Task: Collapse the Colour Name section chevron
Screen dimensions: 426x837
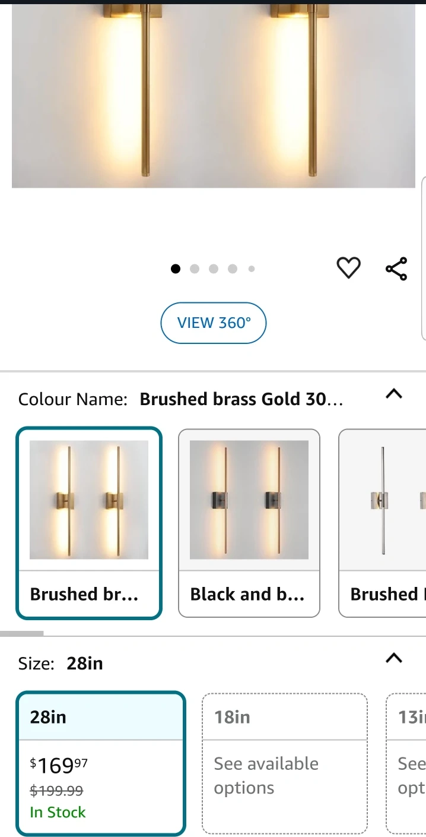Action: coord(394,394)
